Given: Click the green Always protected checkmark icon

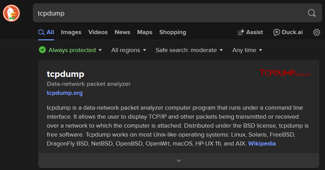Looking at the screenshot, I should click(x=42, y=50).
